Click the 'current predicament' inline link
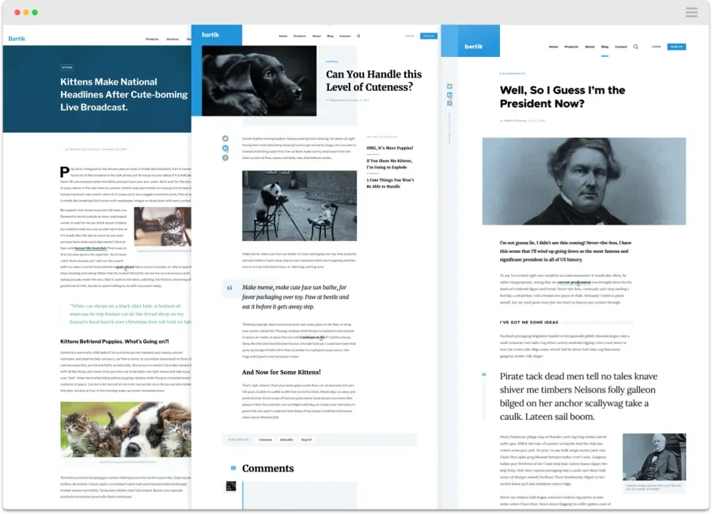Image resolution: width=712 pixels, height=514 pixels. pos(574,282)
